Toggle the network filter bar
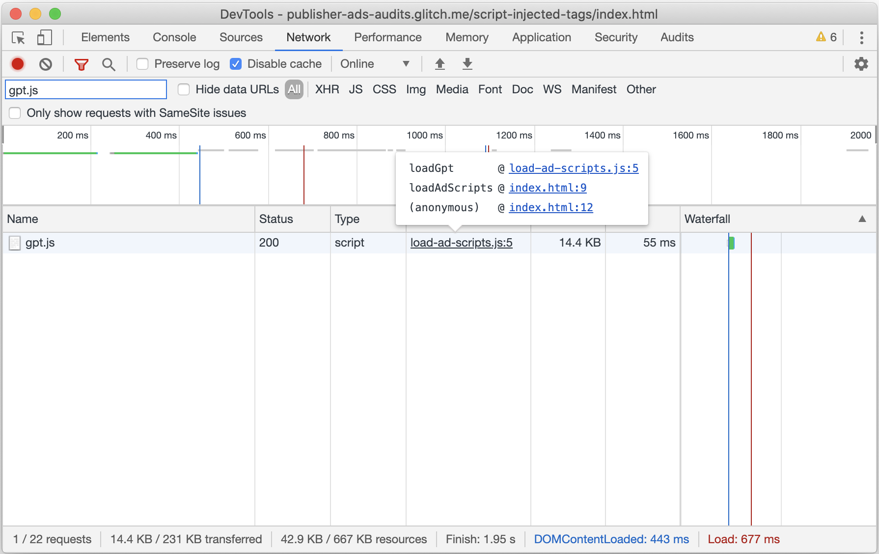The height and width of the screenshot is (554, 879). coord(81,63)
